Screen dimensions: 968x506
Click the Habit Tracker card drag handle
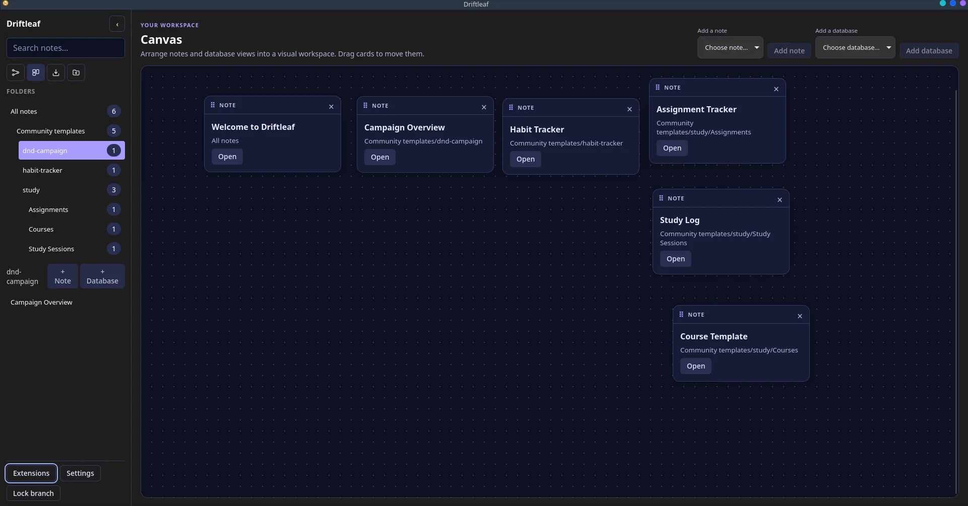click(x=511, y=108)
